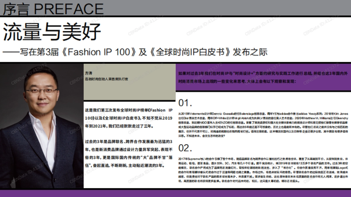Click the purple footer bar

(175, 194)
